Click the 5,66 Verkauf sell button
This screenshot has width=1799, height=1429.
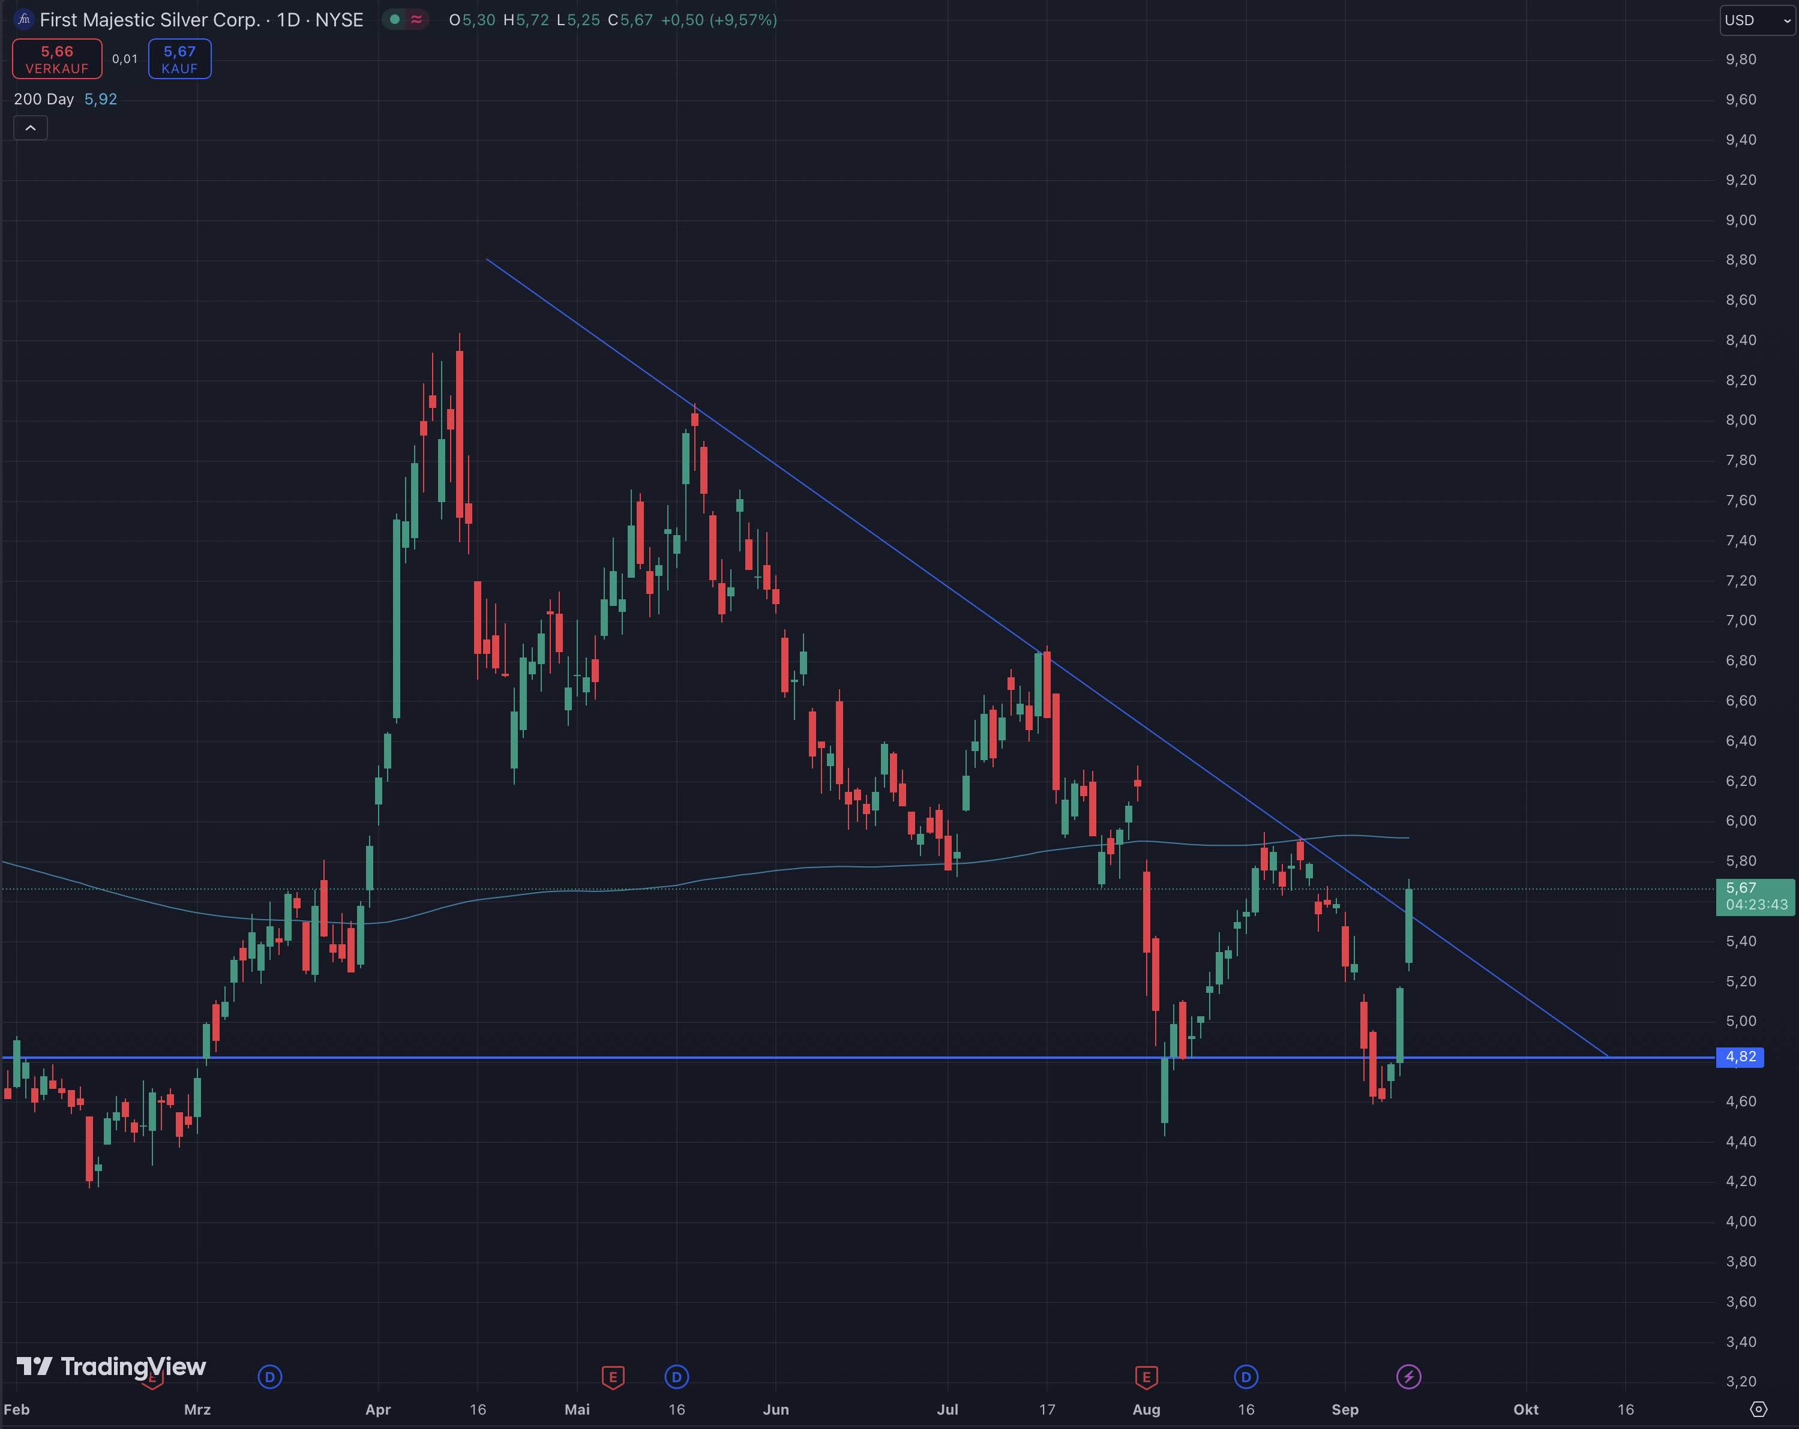57,59
